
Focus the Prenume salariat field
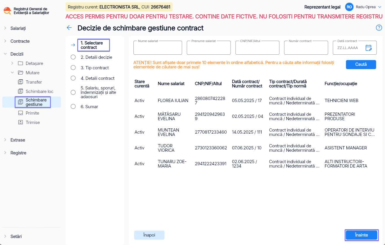click(x=209, y=48)
